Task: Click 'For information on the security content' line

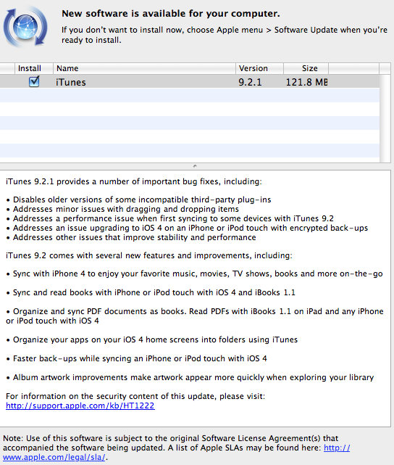Action: (x=135, y=397)
